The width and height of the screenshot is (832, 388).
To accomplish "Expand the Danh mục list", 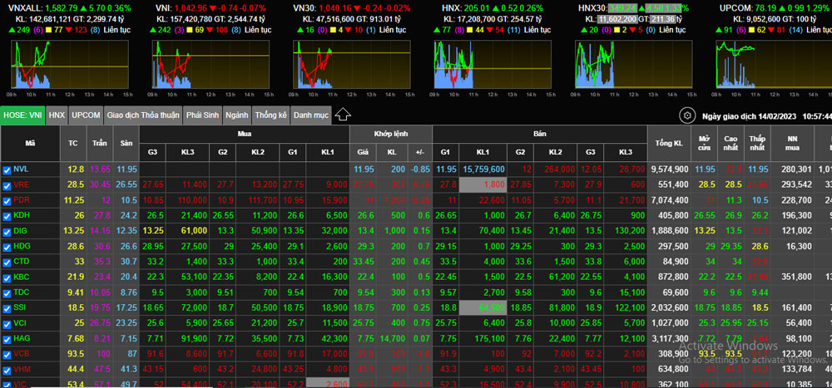I will click(x=310, y=115).
